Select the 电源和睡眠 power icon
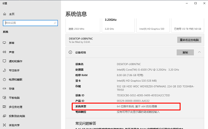This screenshot has width=208, height=129. pos(5,80)
